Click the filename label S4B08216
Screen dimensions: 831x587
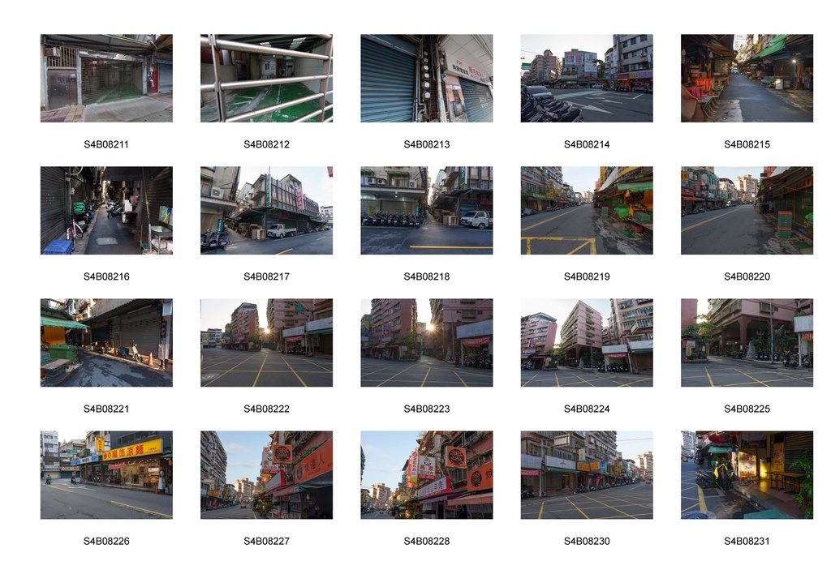(x=106, y=276)
